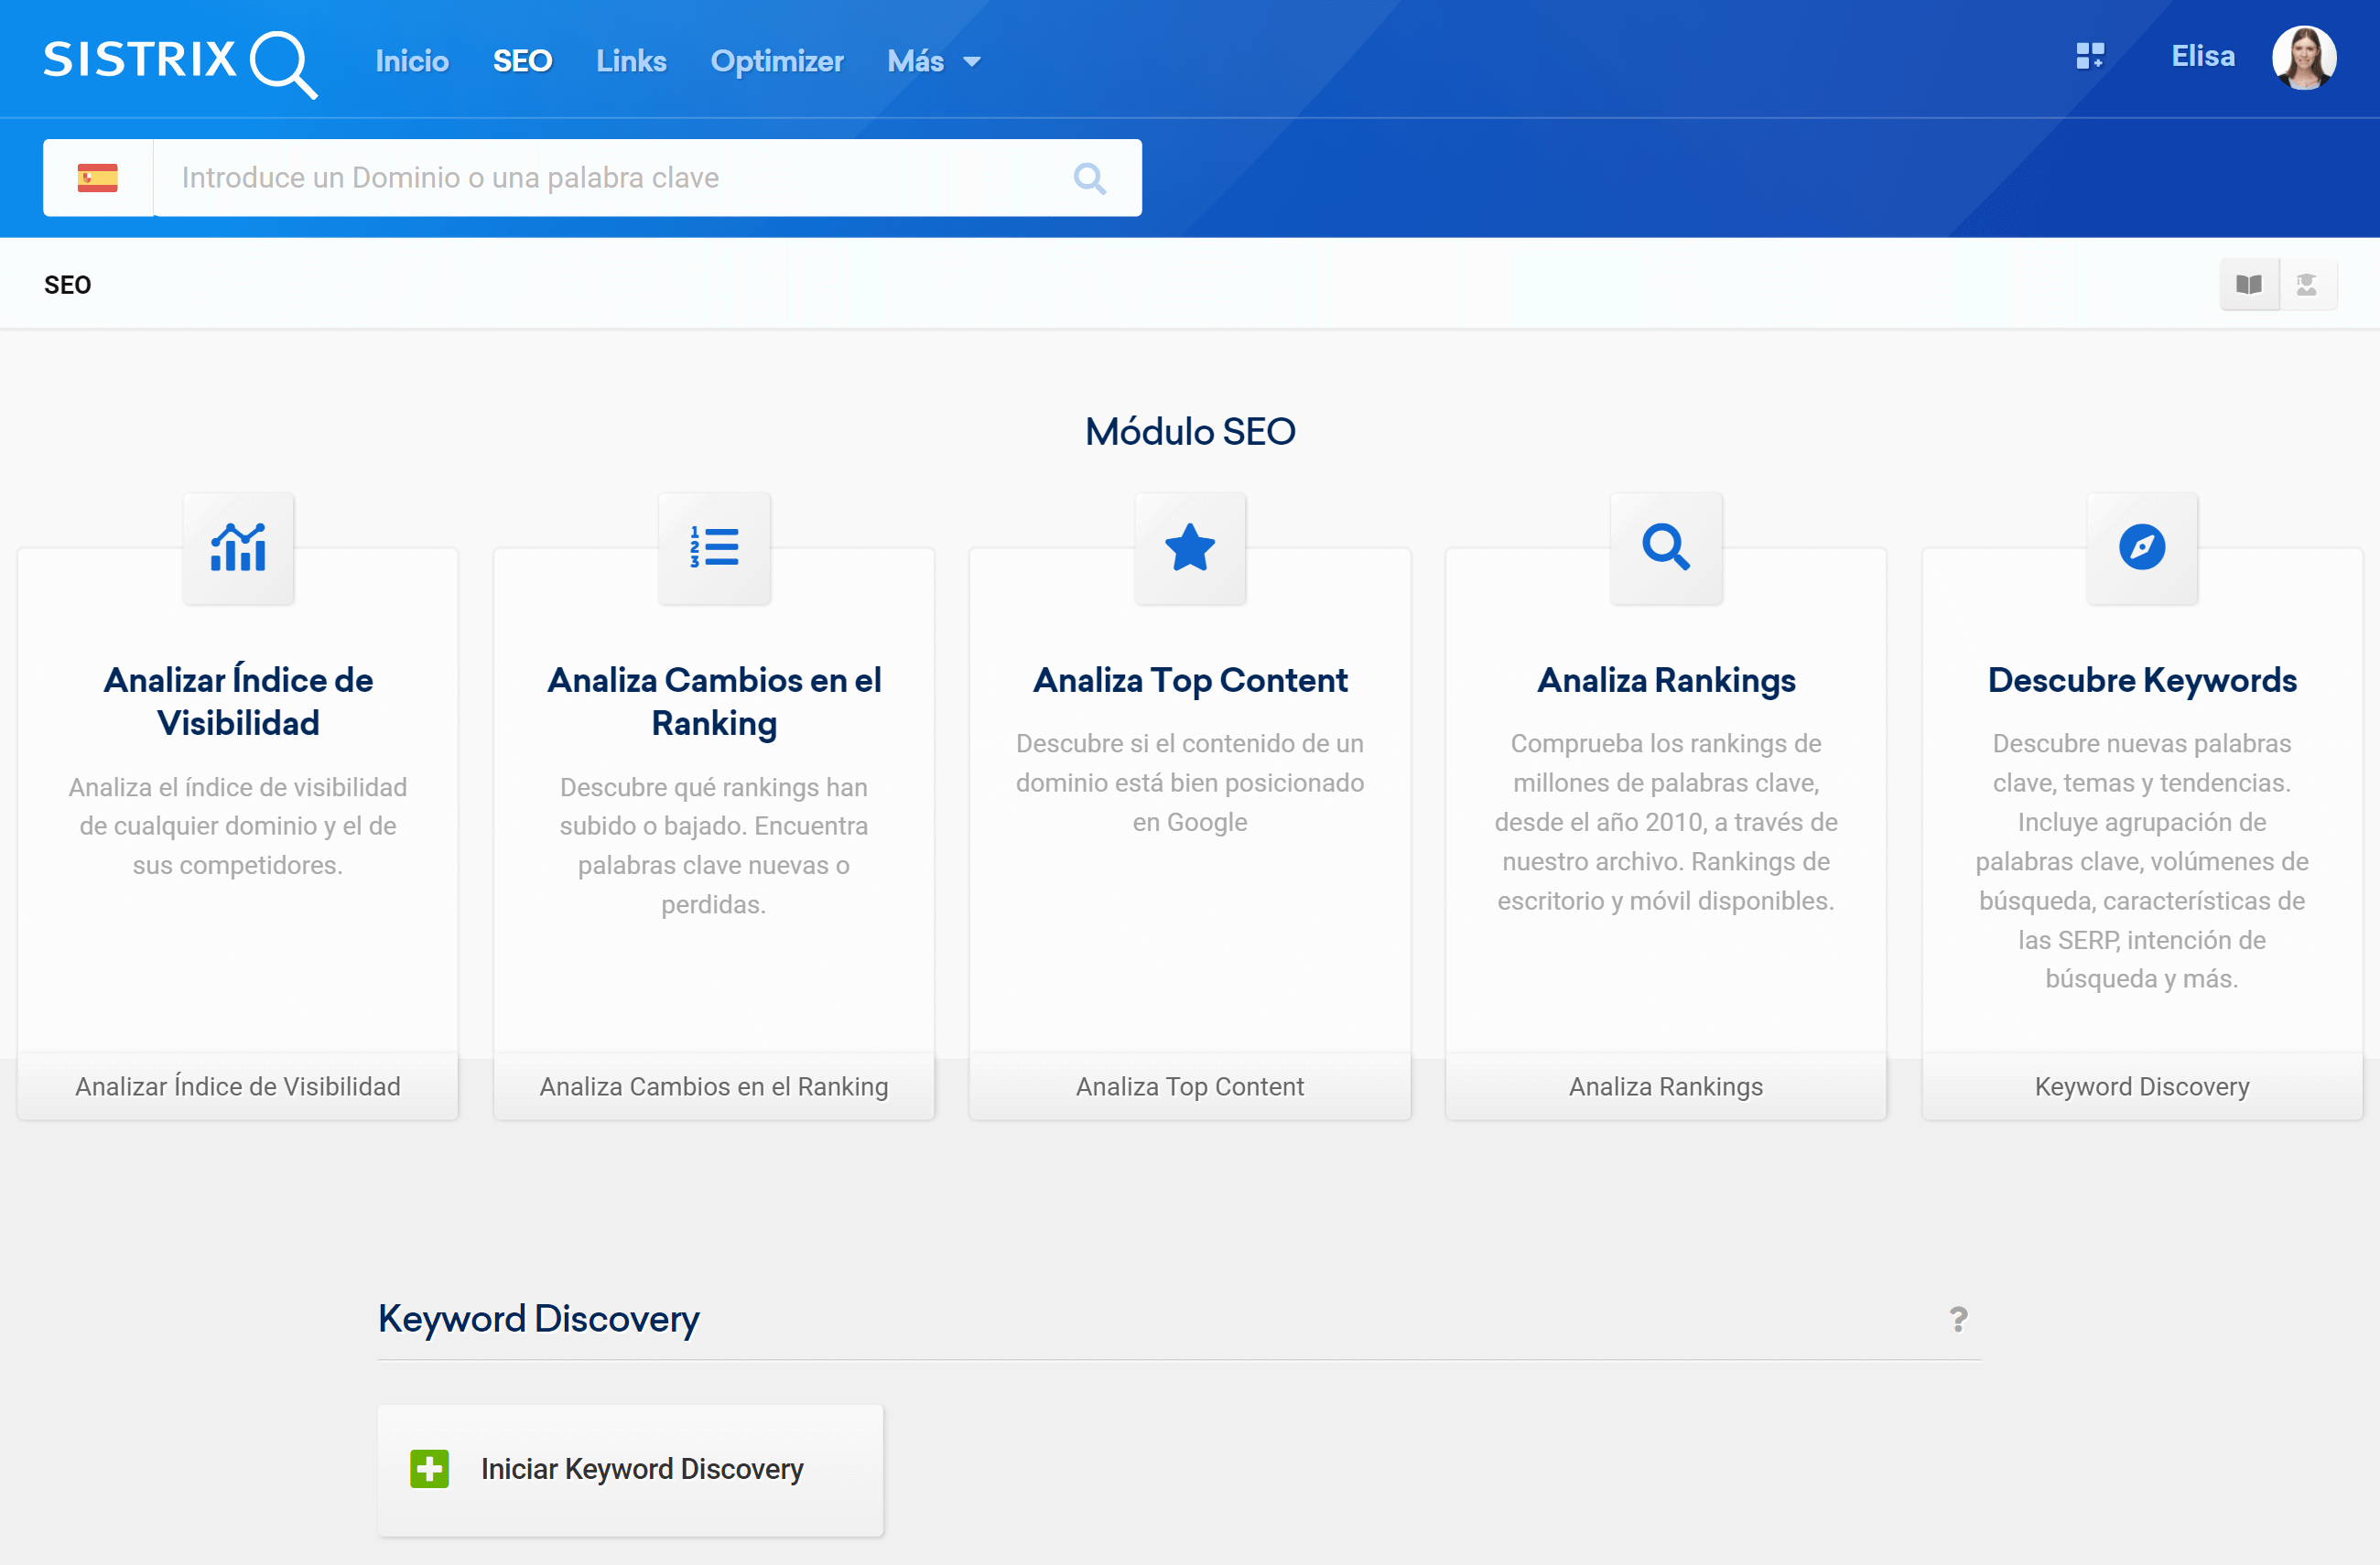
Task: Click the search magnifier icon
Action: coord(1089,178)
